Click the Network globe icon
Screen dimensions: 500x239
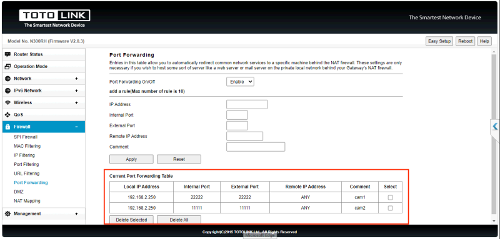[7, 79]
